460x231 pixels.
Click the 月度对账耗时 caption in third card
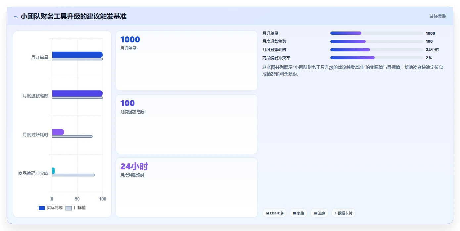132,175
